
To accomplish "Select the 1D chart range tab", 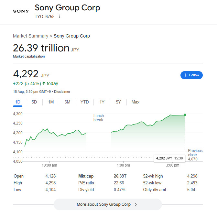I will [18, 102].
